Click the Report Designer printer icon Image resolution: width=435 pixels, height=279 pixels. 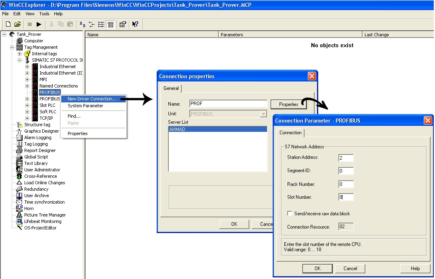pyautogui.click(x=19, y=150)
